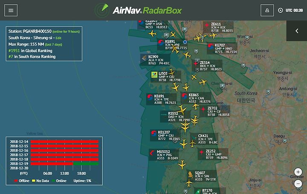Click the Eastar Jet logo on ZE252
This screenshot has width=307, height=194.
click(x=201, y=152)
